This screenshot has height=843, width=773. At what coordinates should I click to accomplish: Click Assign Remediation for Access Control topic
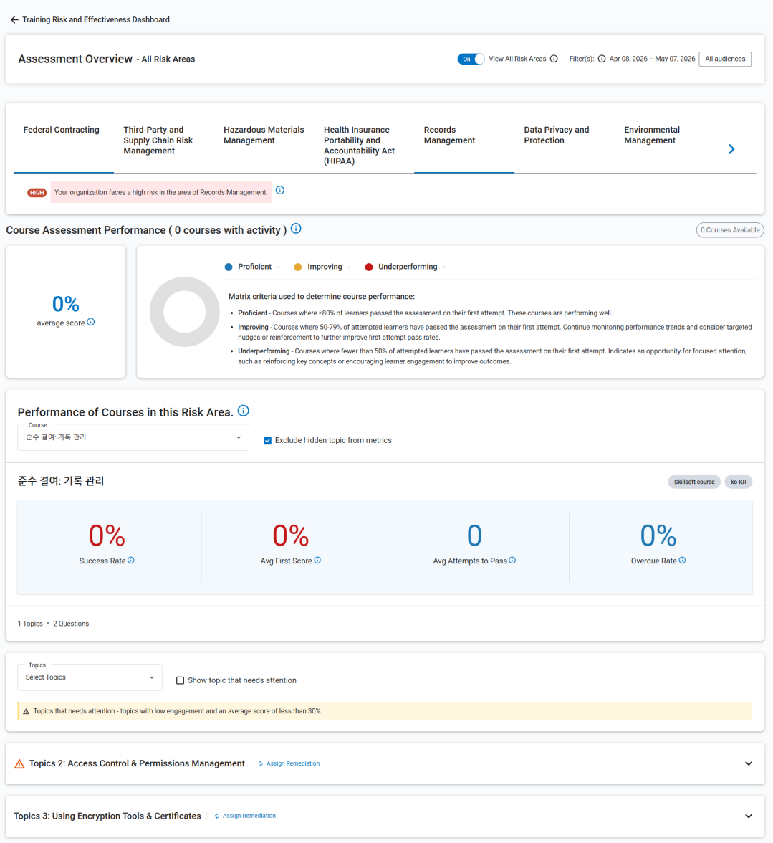tap(293, 763)
